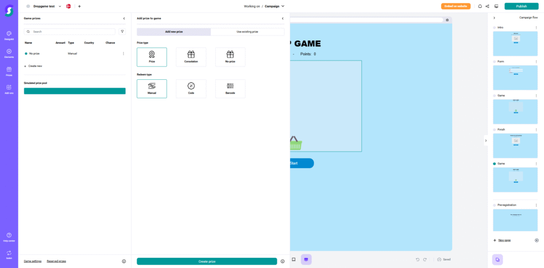Switch to the Use existing prize tab

point(248,31)
